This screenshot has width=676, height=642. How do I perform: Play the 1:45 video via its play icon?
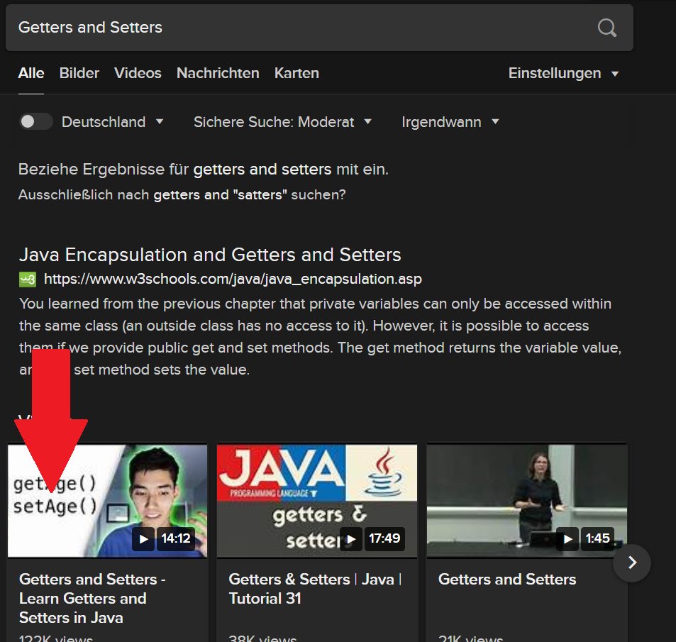point(567,538)
